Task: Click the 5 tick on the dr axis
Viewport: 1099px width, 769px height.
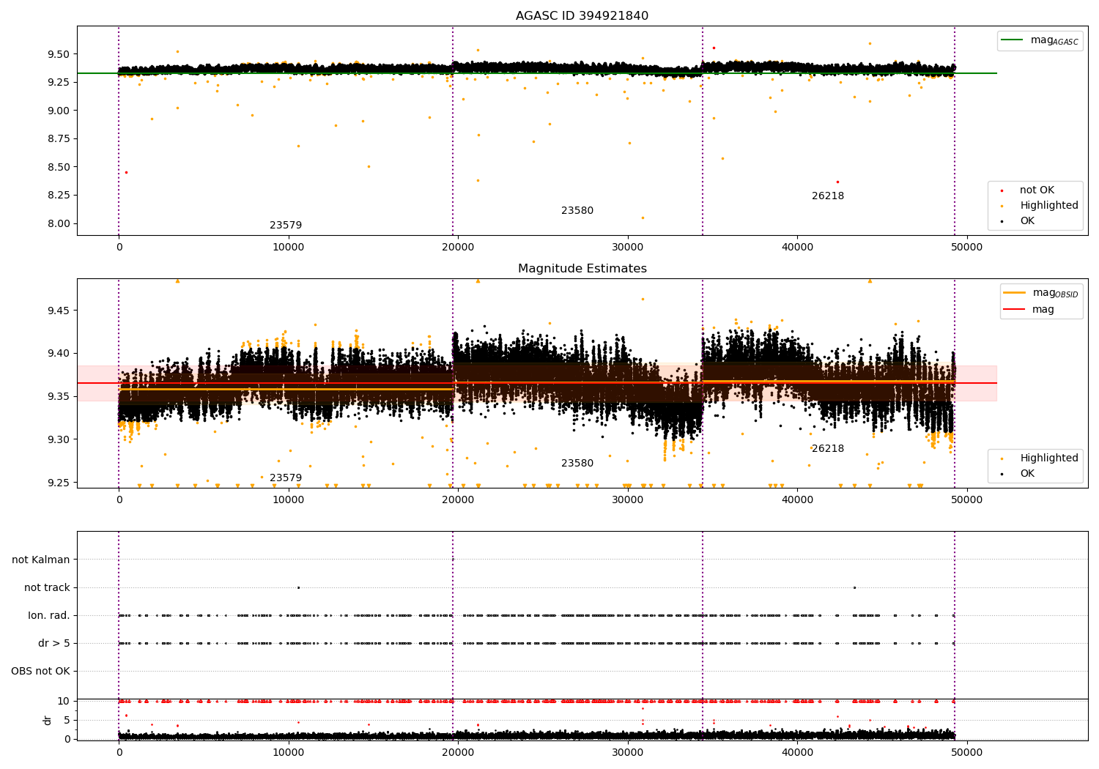Action: (67, 721)
